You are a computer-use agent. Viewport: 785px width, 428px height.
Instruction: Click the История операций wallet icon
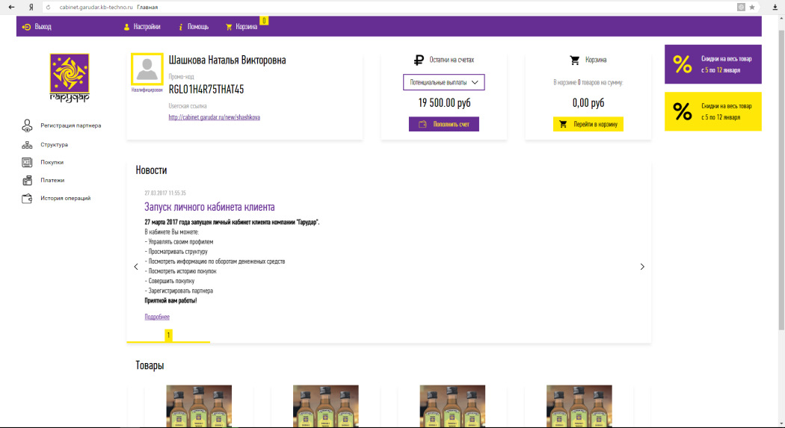click(27, 198)
